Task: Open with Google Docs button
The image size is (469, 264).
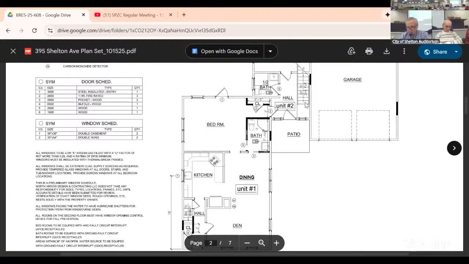Action: pos(225,51)
